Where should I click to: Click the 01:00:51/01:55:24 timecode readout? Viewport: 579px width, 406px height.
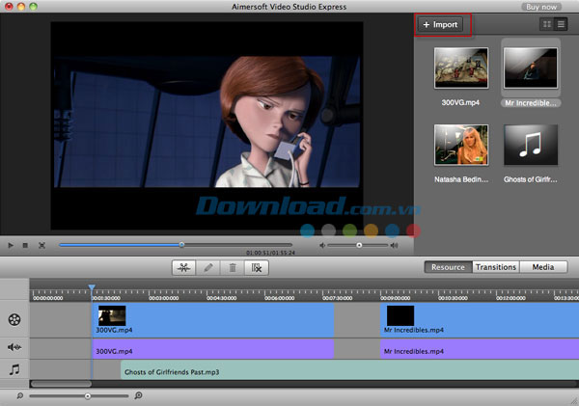pos(270,253)
